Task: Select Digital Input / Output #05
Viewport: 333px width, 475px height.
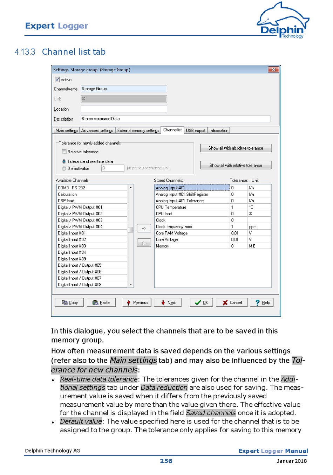Action: [x=92, y=265]
